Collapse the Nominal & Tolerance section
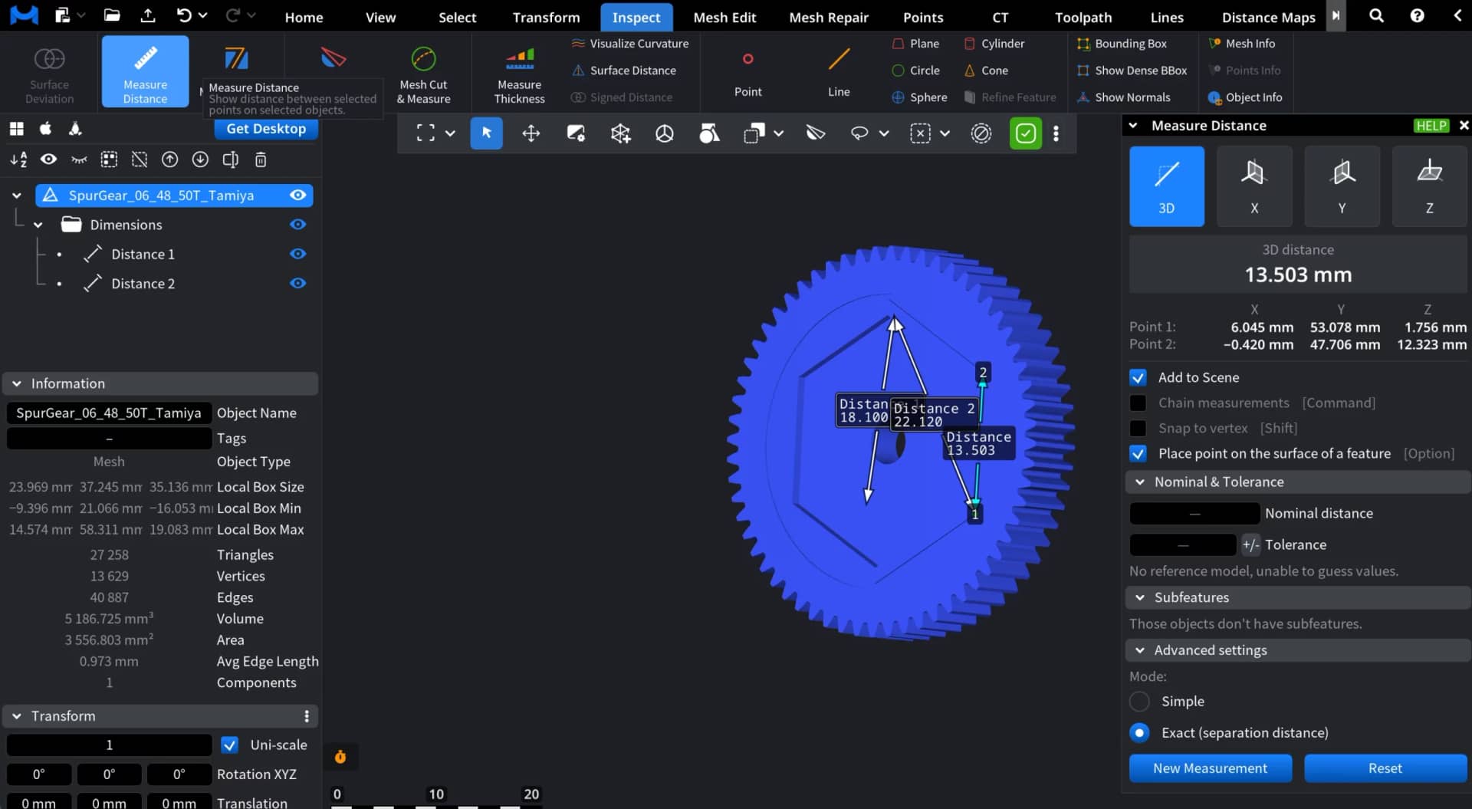The width and height of the screenshot is (1472, 809). [x=1140, y=482]
